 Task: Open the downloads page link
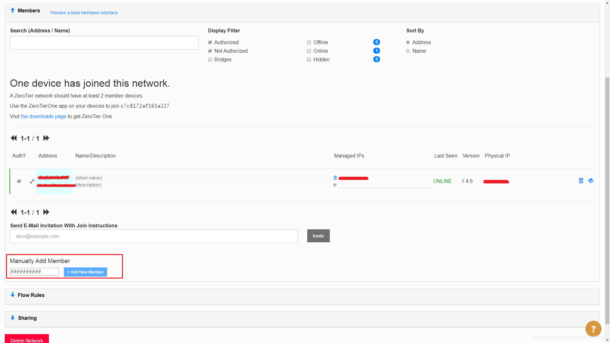click(43, 116)
